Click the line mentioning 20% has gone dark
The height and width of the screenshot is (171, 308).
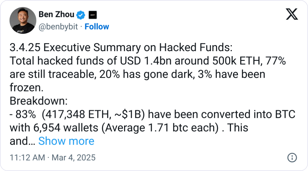pos(137,75)
